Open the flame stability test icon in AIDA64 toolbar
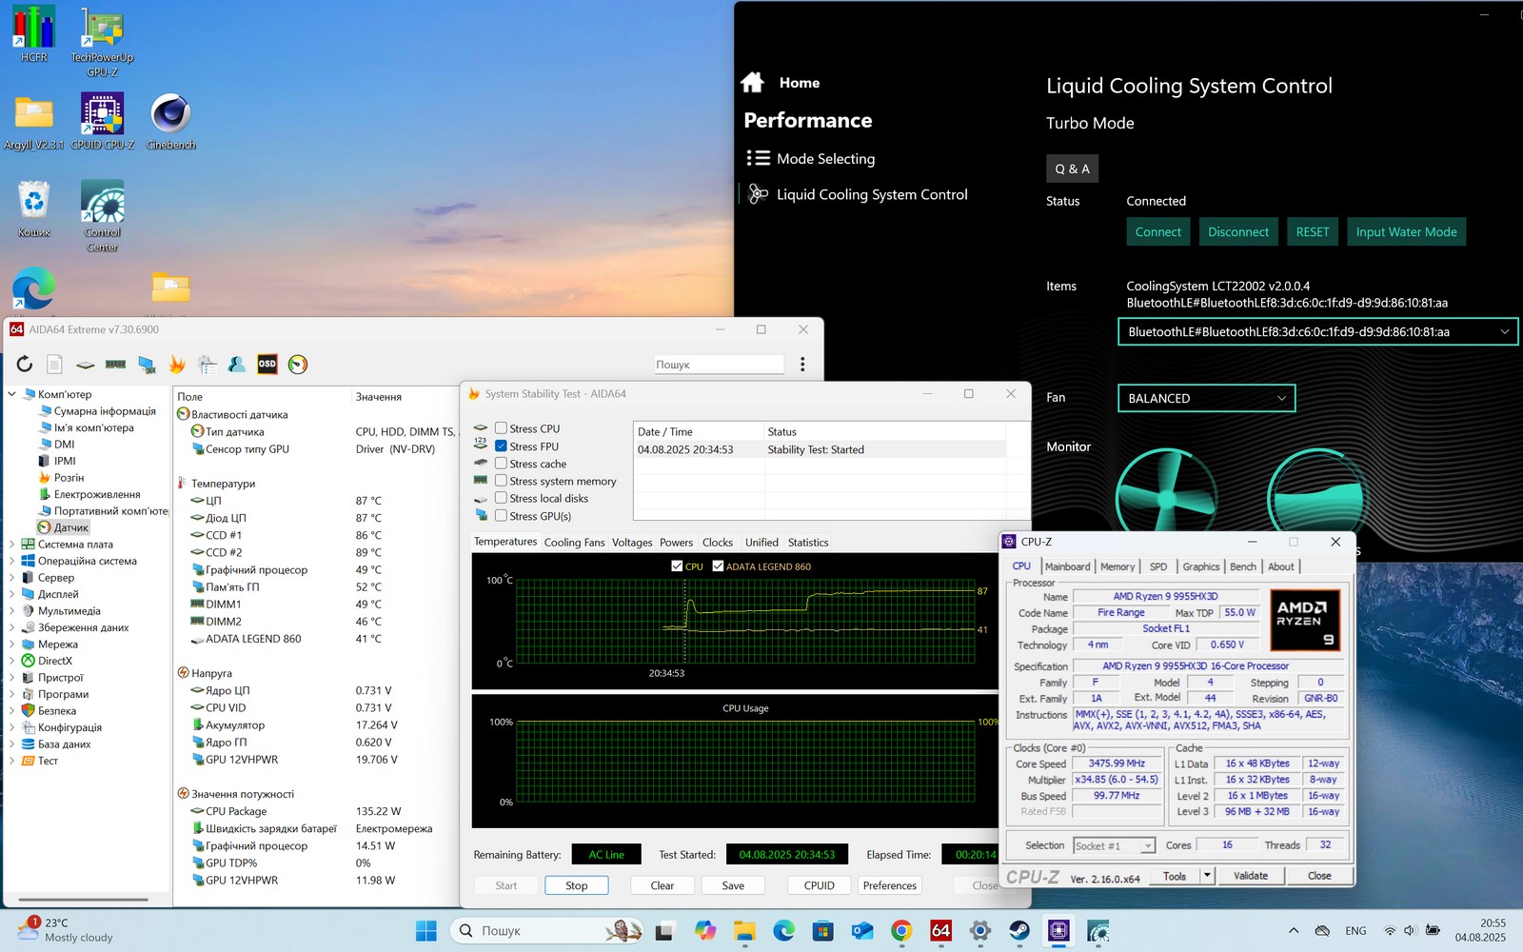This screenshot has width=1523, height=952. (x=177, y=364)
